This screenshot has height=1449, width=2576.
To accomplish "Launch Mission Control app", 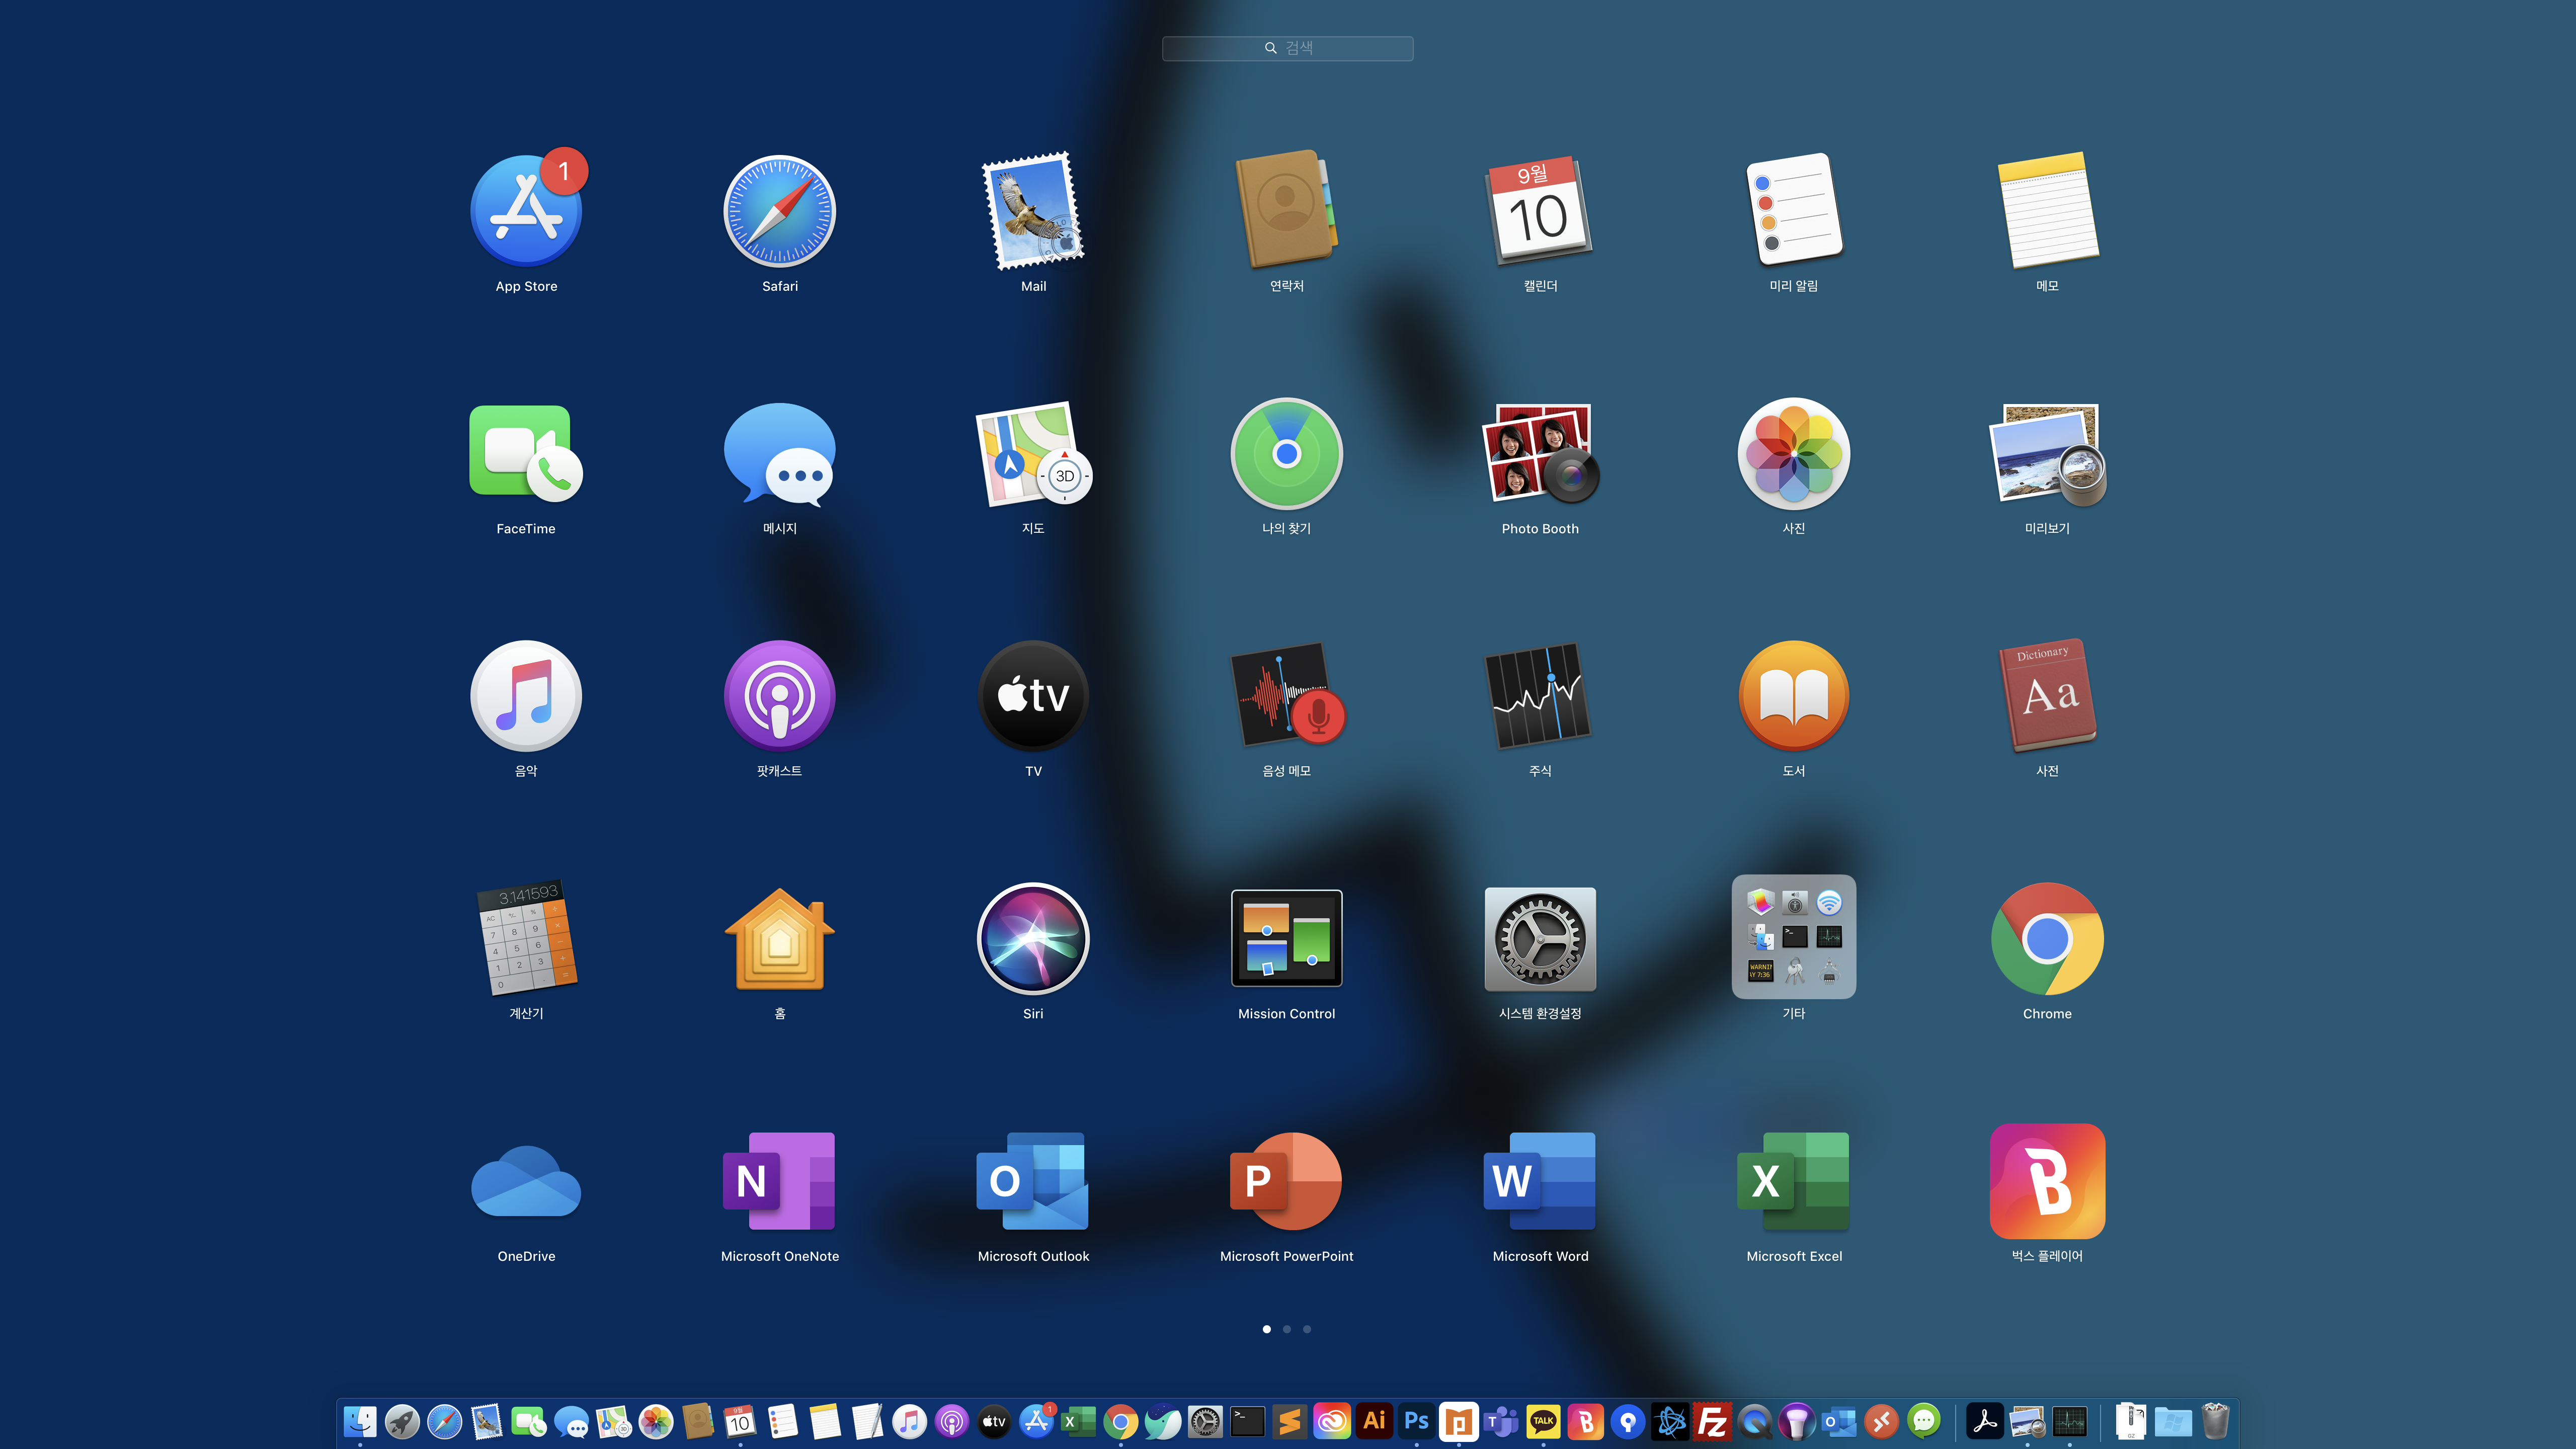I will point(1286,938).
